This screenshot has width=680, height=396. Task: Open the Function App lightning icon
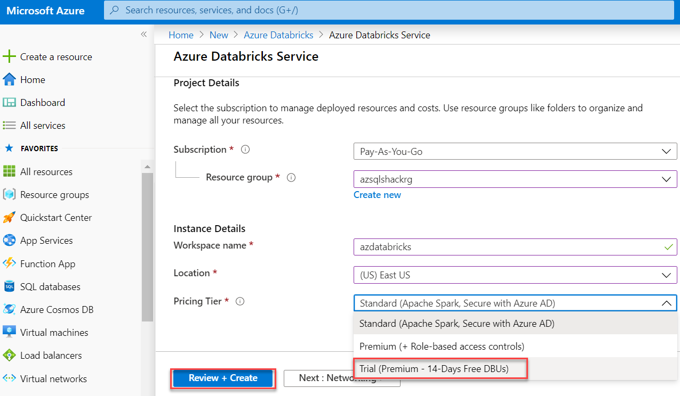coord(9,263)
